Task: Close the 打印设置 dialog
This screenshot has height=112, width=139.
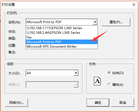Action: coord(134,5)
